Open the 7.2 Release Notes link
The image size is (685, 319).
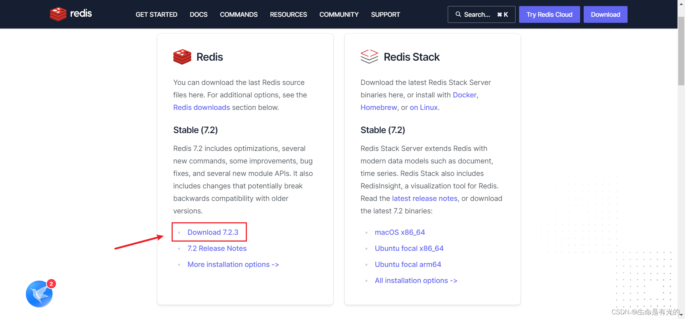coord(217,248)
